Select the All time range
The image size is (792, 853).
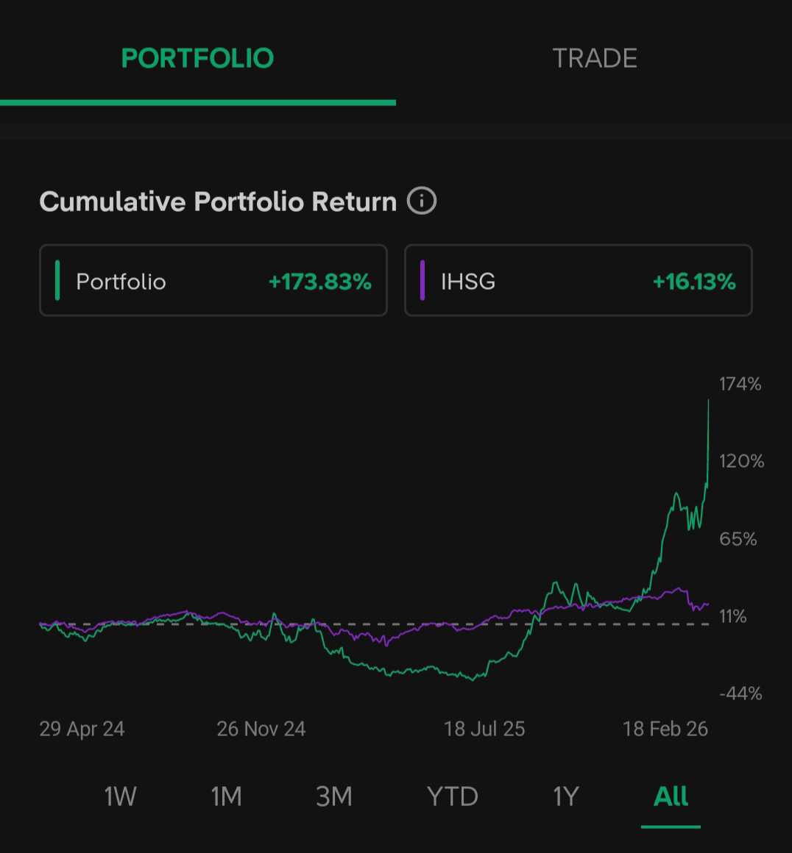click(671, 796)
